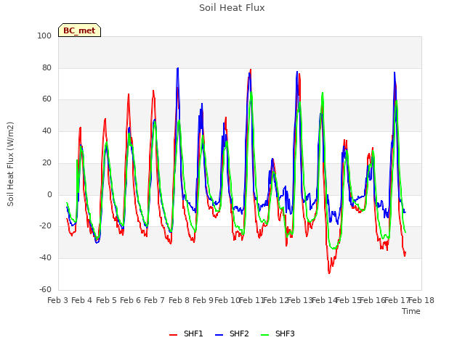Click the Time axis label
465x348 pixels.
pos(411,311)
